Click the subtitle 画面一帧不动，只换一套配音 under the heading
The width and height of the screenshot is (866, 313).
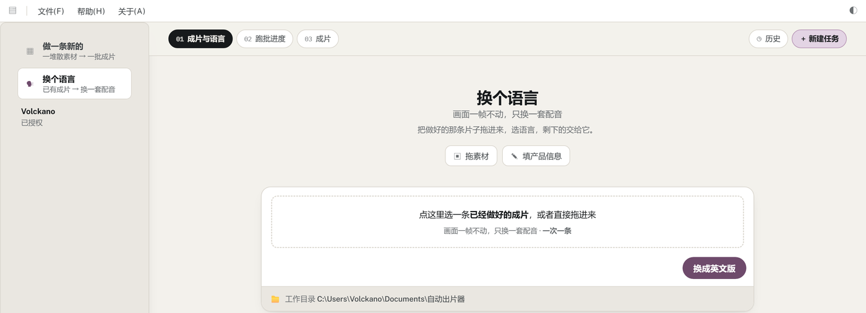click(507, 114)
